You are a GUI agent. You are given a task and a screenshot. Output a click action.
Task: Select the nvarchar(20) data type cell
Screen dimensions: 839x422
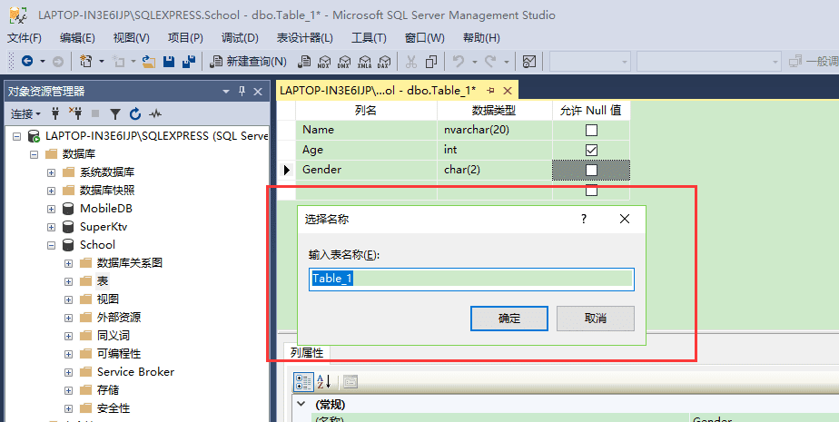[494, 130]
